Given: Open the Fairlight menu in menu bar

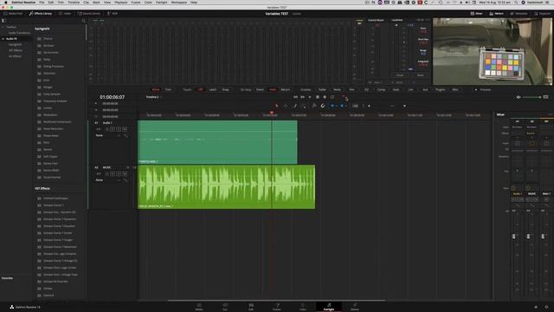Looking at the screenshot, I should coord(162,3).
